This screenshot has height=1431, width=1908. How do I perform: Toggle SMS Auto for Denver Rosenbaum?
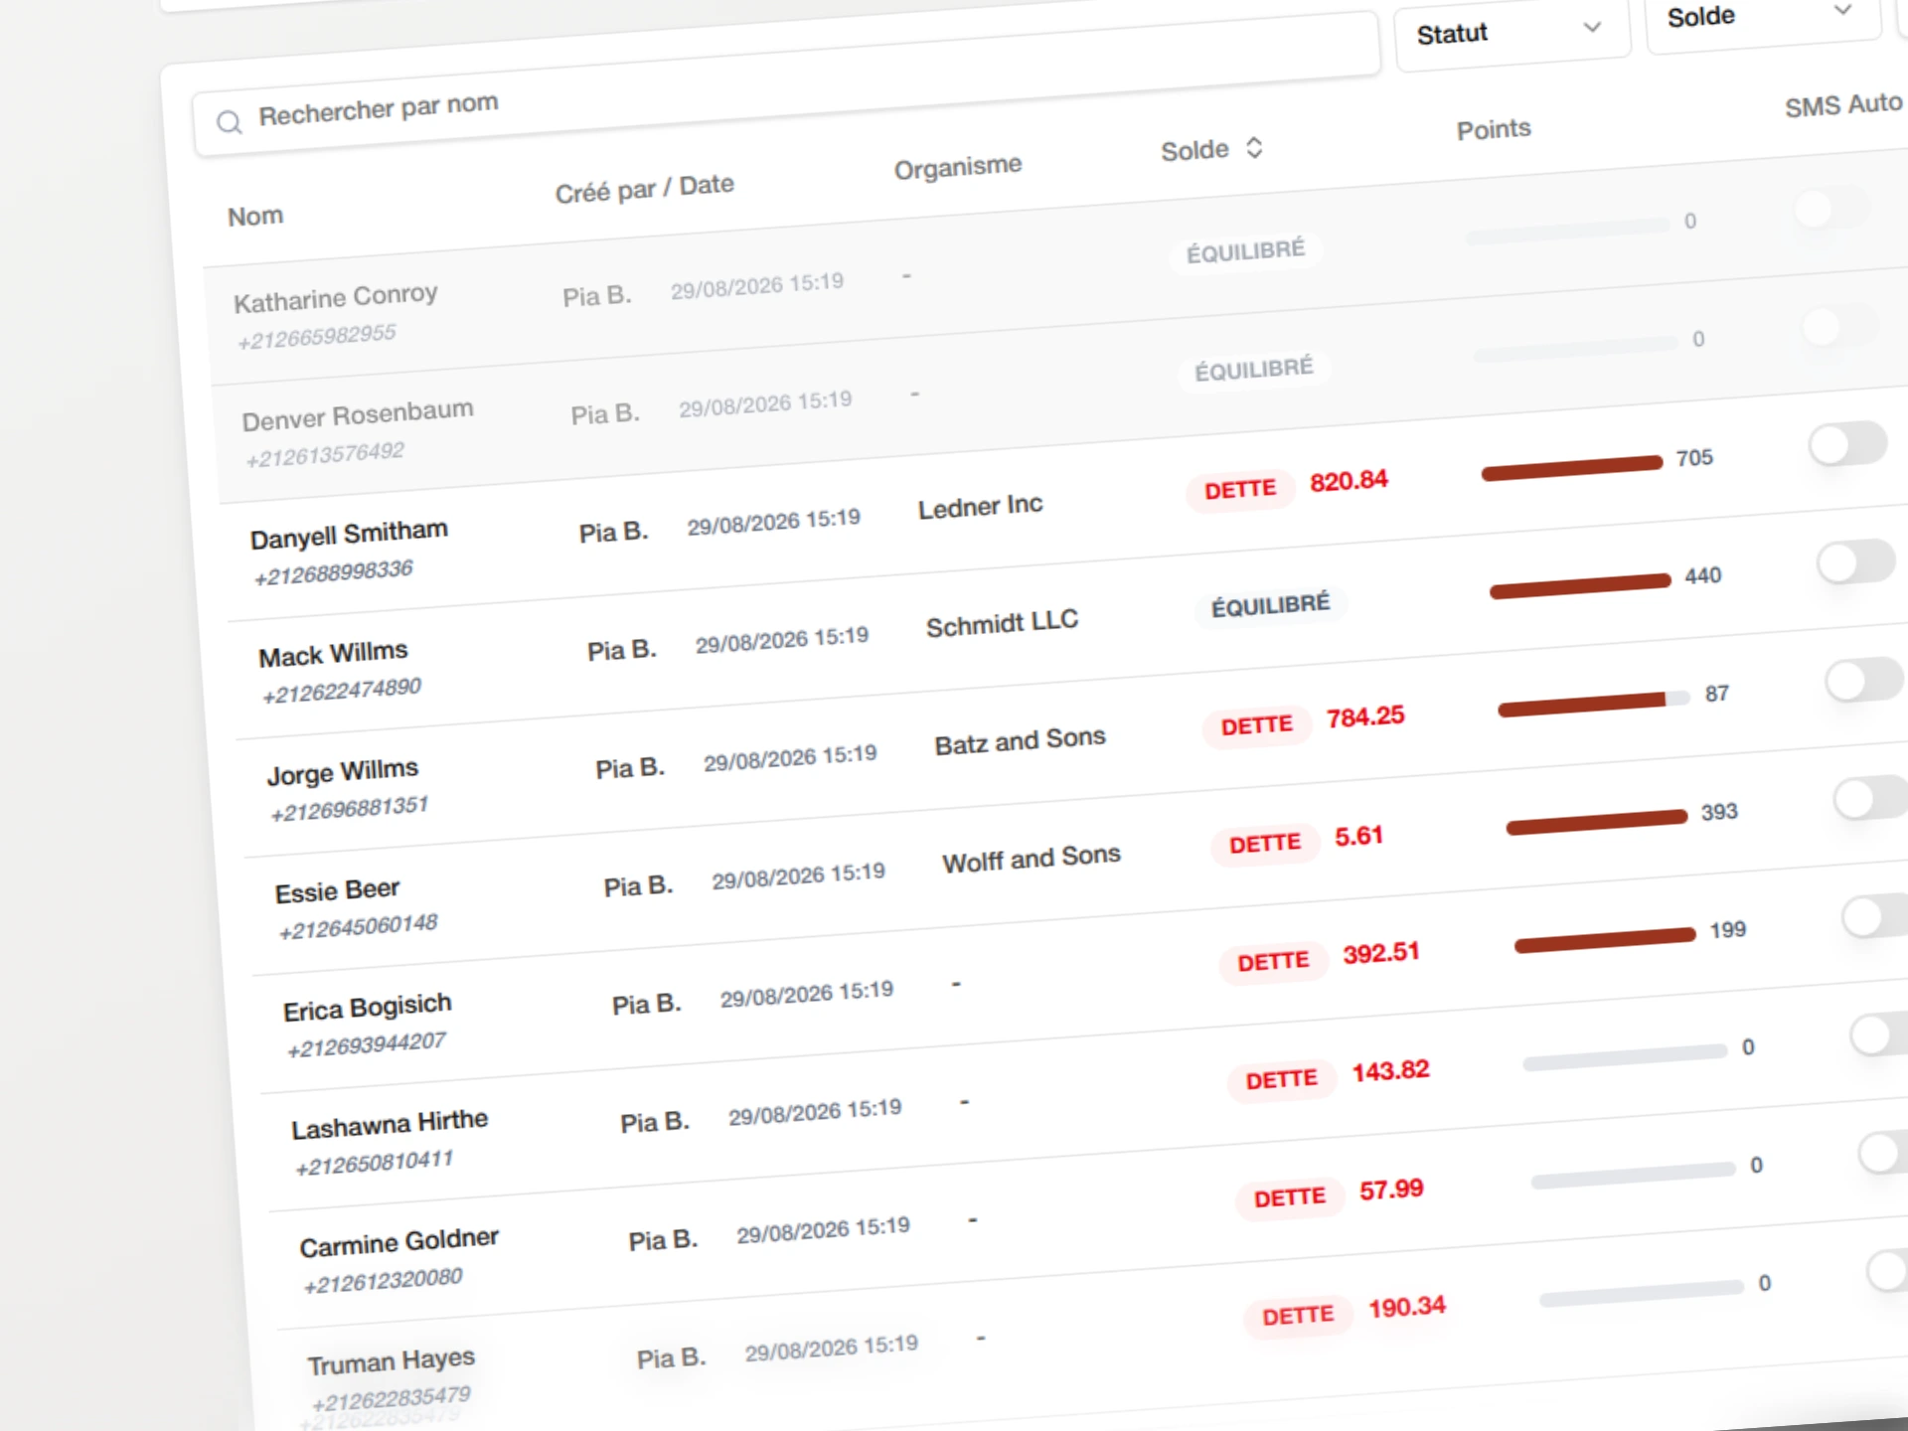tap(1839, 326)
